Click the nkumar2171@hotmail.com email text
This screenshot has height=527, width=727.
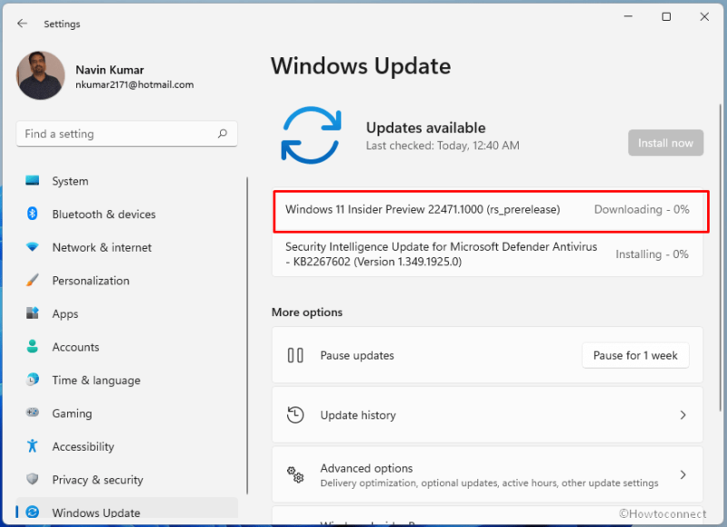point(134,85)
